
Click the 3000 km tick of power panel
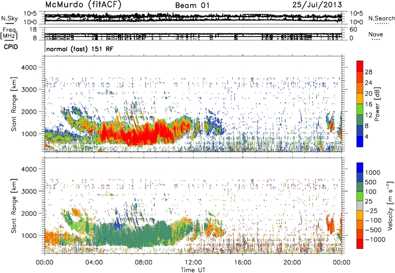point(29,90)
